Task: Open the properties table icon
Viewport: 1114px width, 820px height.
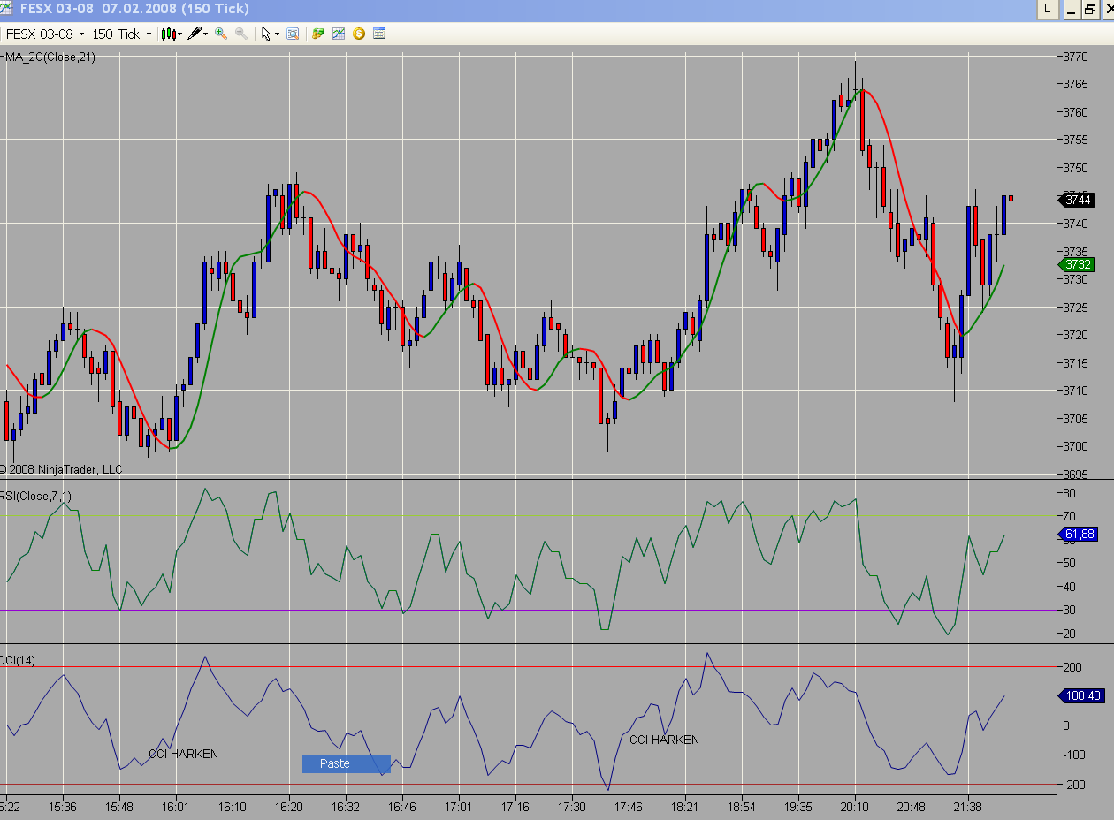Action: click(379, 34)
